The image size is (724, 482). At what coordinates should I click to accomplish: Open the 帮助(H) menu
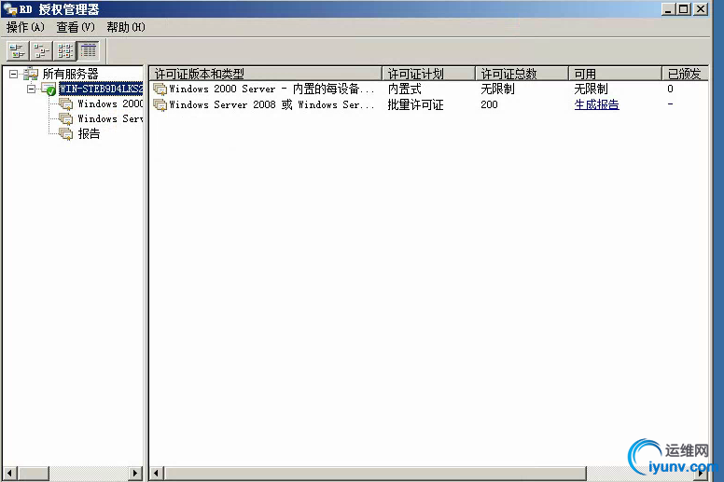(126, 27)
